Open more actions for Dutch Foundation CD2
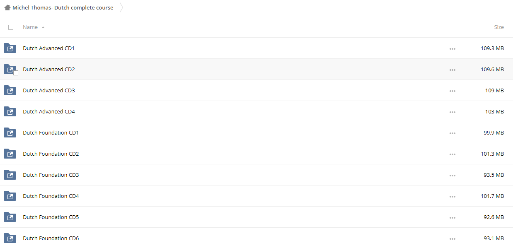 452,154
